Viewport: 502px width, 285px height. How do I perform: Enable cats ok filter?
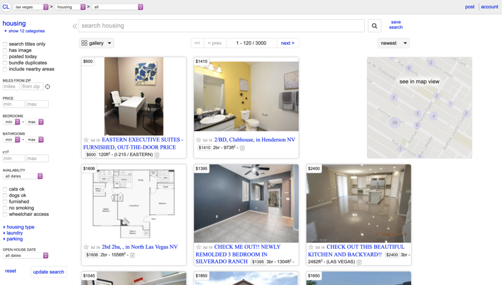click(5, 189)
